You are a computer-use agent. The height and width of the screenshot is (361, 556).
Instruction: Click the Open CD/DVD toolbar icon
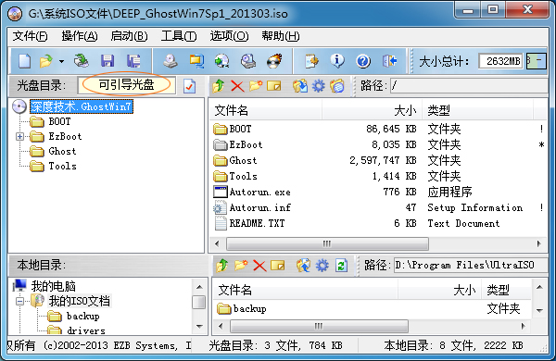[82, 61]
